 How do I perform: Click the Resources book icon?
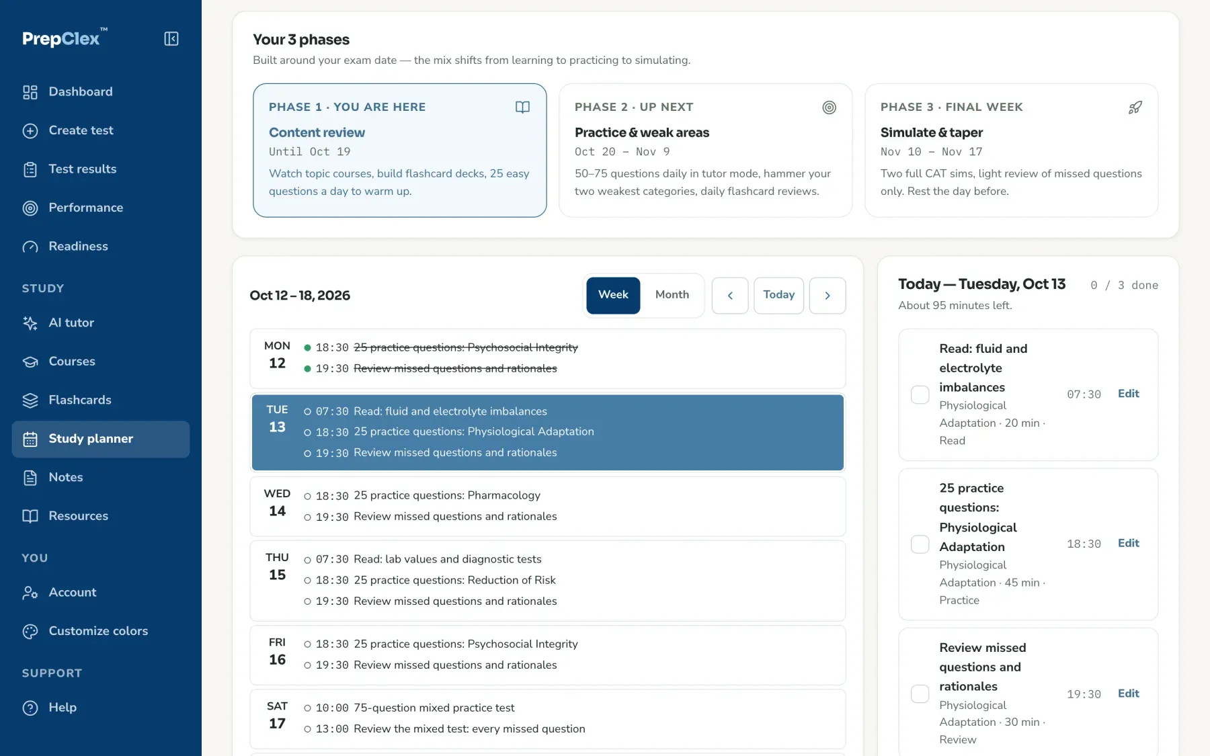tap(30, 516)
